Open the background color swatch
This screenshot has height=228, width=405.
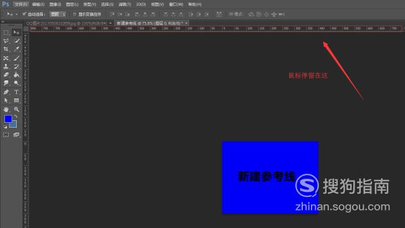(14, 125)
